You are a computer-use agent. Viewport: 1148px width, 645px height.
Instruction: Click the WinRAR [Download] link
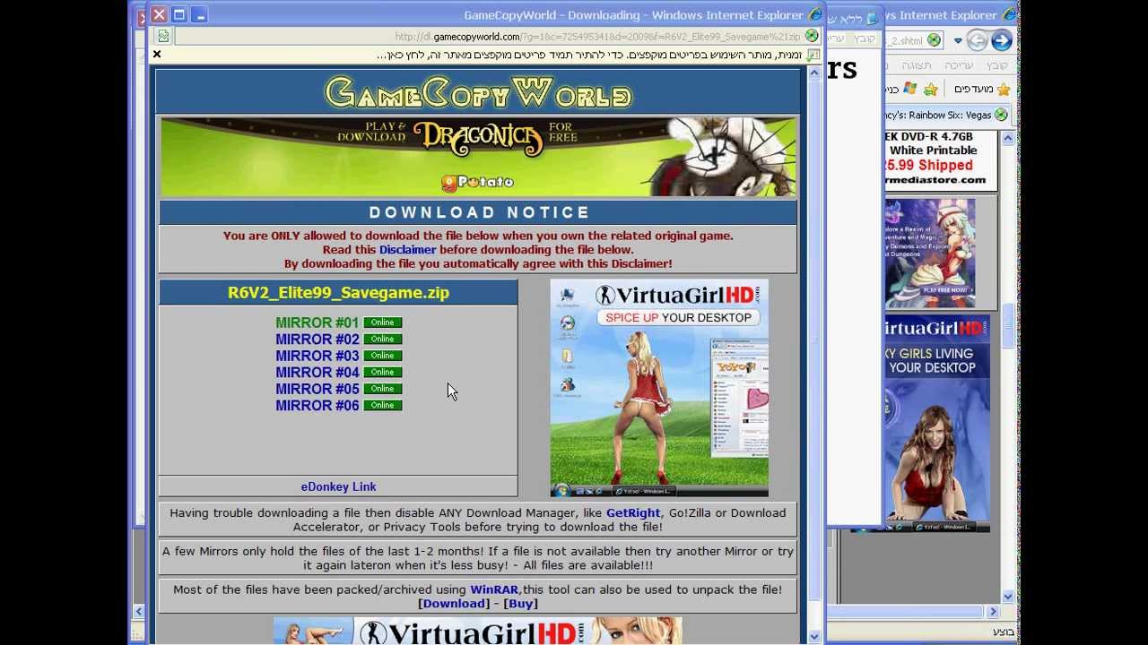453,604
